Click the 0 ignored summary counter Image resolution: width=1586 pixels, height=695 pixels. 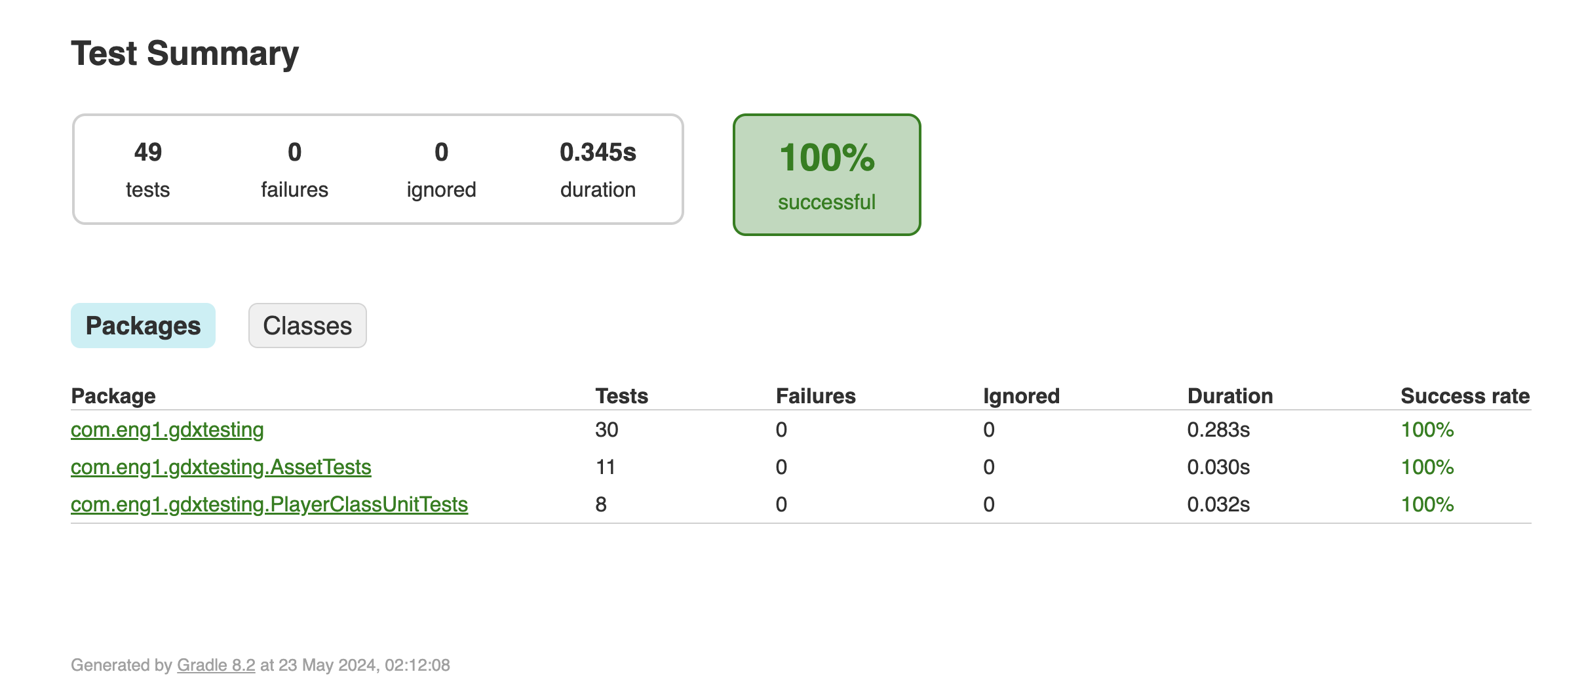(x=441, y=169)
